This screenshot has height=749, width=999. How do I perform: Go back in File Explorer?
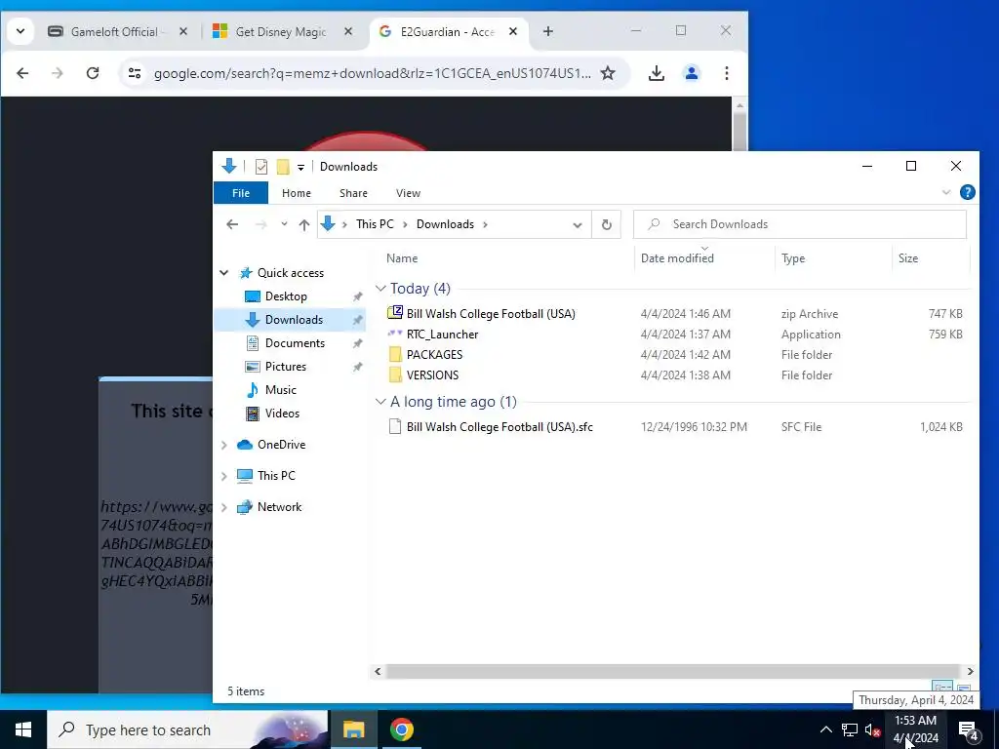coord(232,224)
